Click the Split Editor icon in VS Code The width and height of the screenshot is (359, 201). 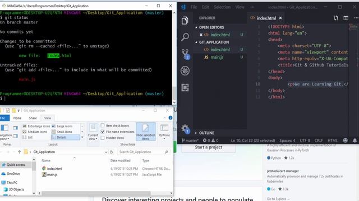click(346, 18)
